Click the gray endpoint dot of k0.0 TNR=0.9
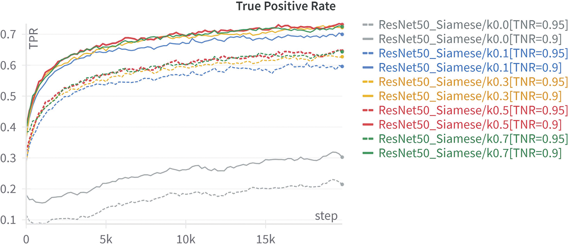 [x=342, y=157]
